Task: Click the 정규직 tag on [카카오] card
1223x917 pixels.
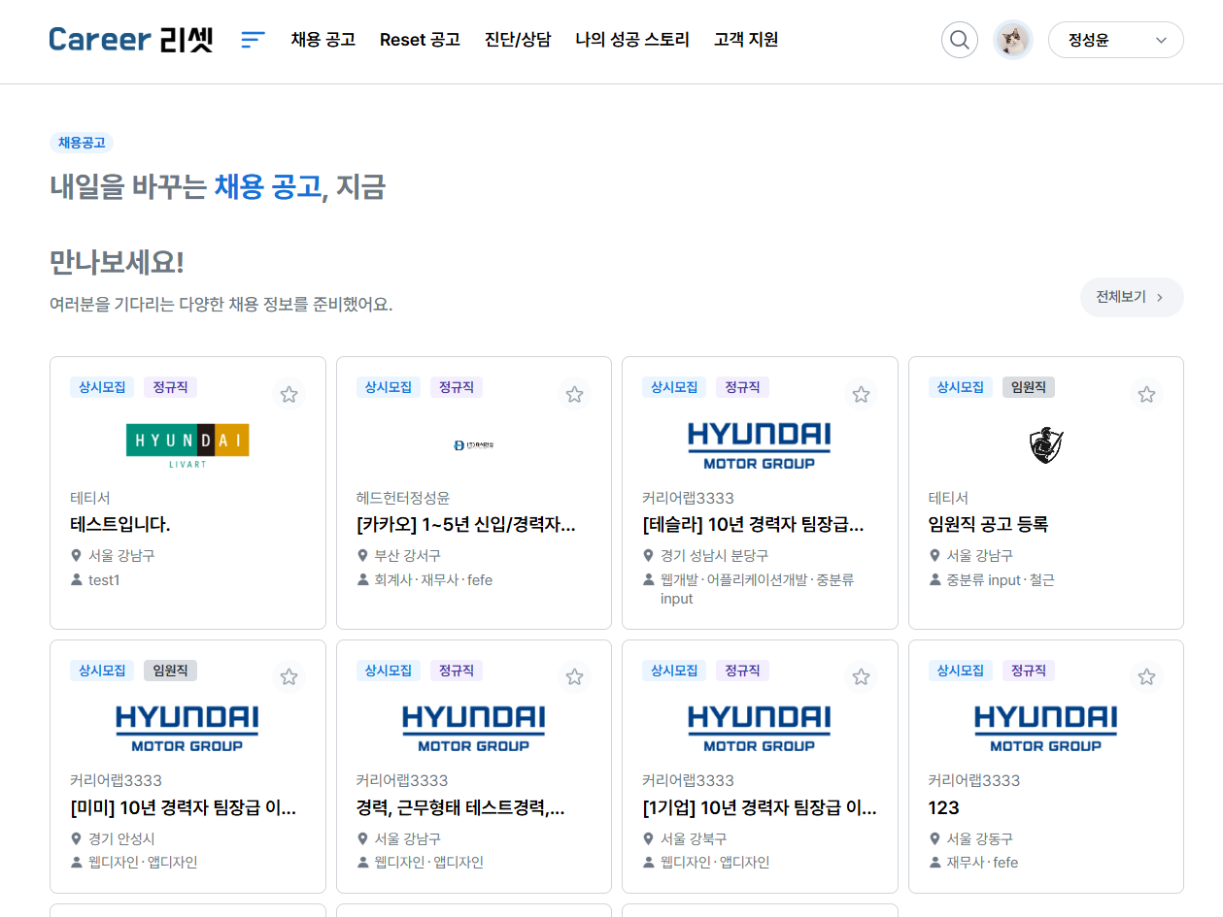Action: point(457,387)
